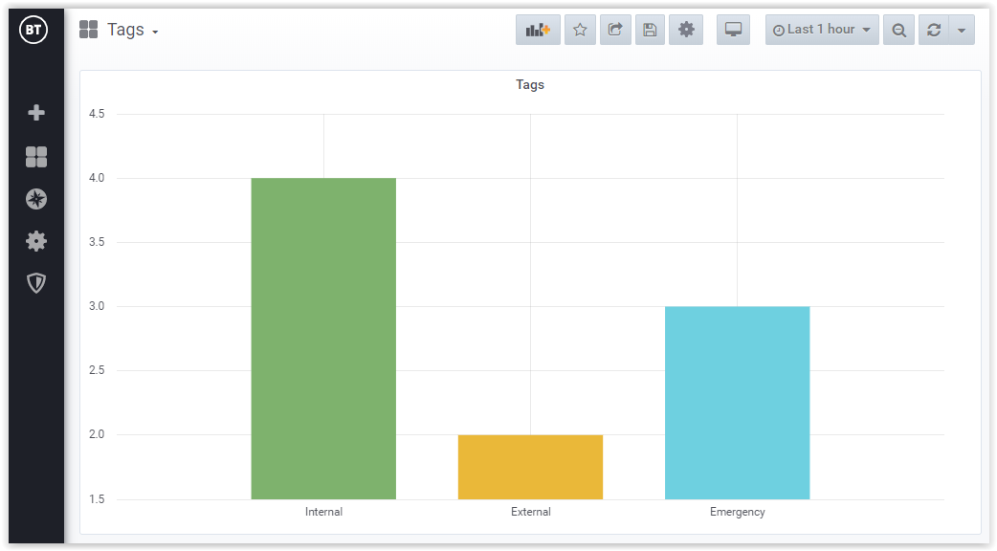Screen dimensions: 997x551
Task: Zoom out the time range
Action: [x=899, y=30]
